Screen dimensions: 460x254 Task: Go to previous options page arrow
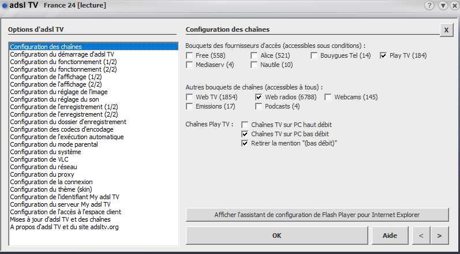coord(420,236)
